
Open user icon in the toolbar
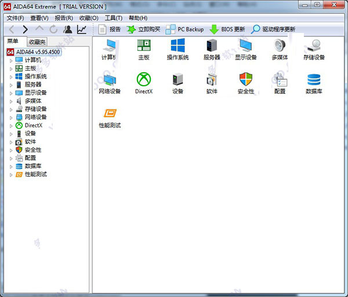68,29
